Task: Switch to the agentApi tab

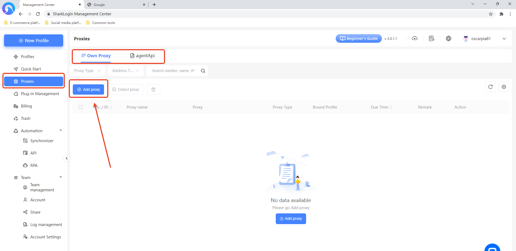Action: click(x=142, y=56)
